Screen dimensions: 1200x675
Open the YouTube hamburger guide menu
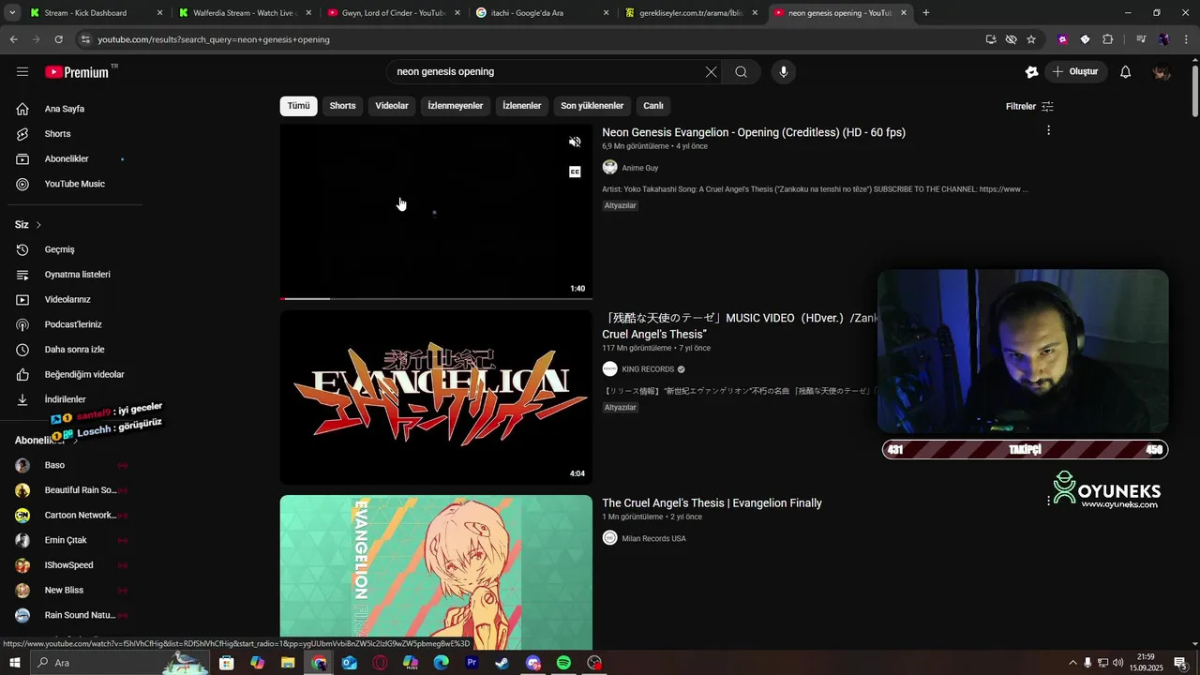(22, 71)
